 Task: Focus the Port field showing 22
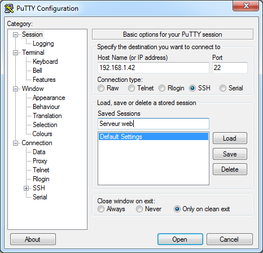[x=230, y=68]
